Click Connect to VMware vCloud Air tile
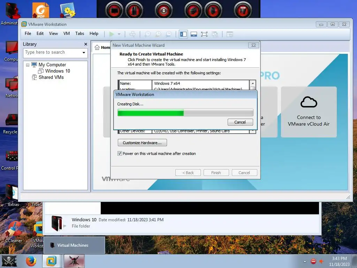This screenshot has width=357, height=268. pyautogui.click(x=309, y=112)
